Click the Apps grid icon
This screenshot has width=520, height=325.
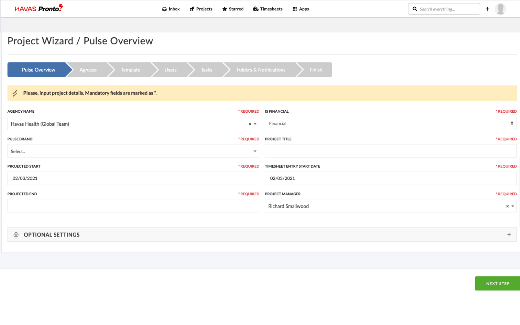coord(295,9)
